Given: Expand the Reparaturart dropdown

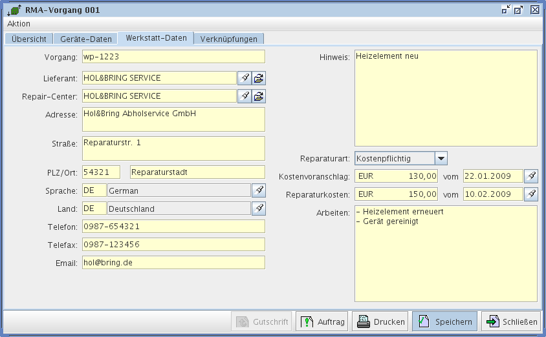Looking at the screenshot, I should 441,158.
